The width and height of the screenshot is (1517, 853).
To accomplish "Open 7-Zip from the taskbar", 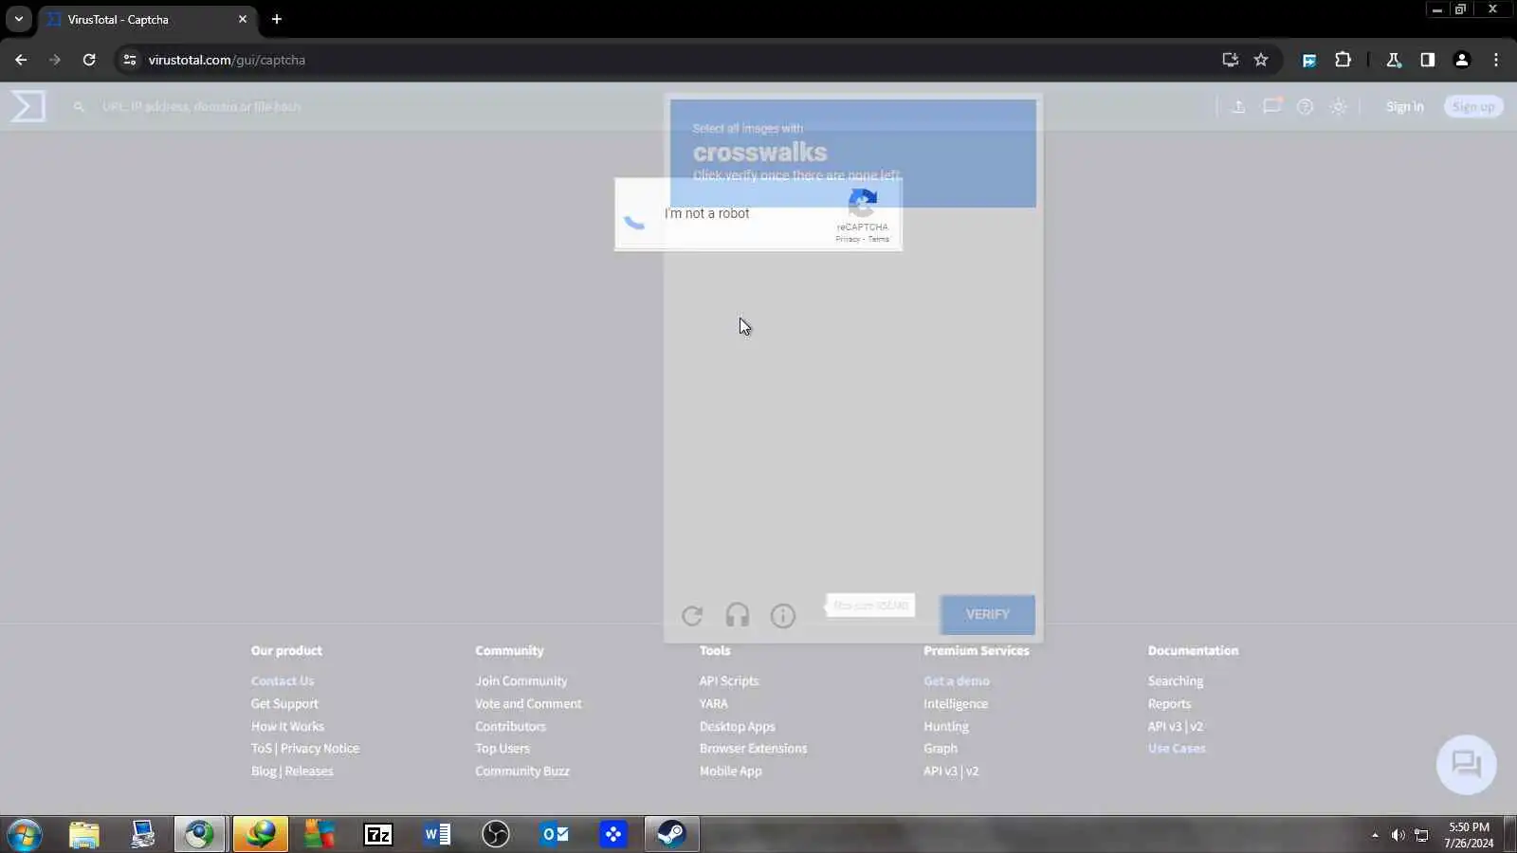I will click(x=378, y=834).
